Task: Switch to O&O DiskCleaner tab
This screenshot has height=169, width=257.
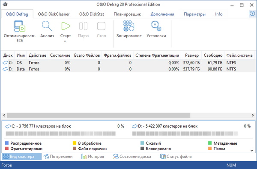Action: click(54, 14)
